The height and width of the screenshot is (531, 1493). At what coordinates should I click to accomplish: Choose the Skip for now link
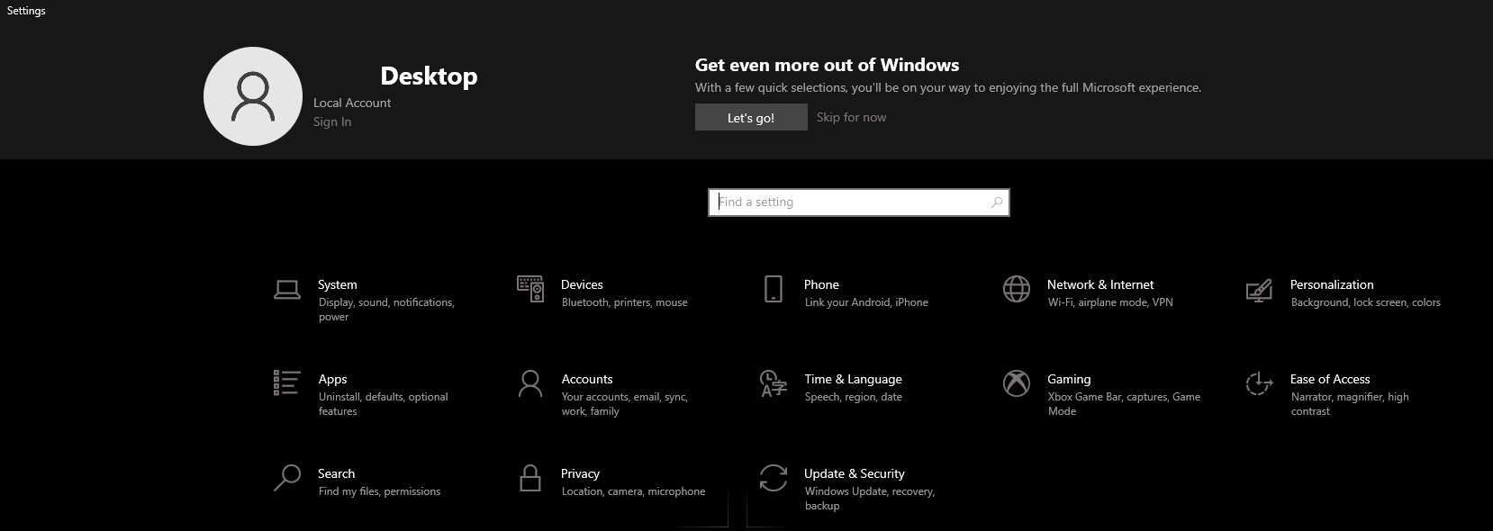click(x=851, y=117)
